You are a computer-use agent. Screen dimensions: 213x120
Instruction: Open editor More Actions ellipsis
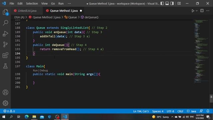coord(208,11)
